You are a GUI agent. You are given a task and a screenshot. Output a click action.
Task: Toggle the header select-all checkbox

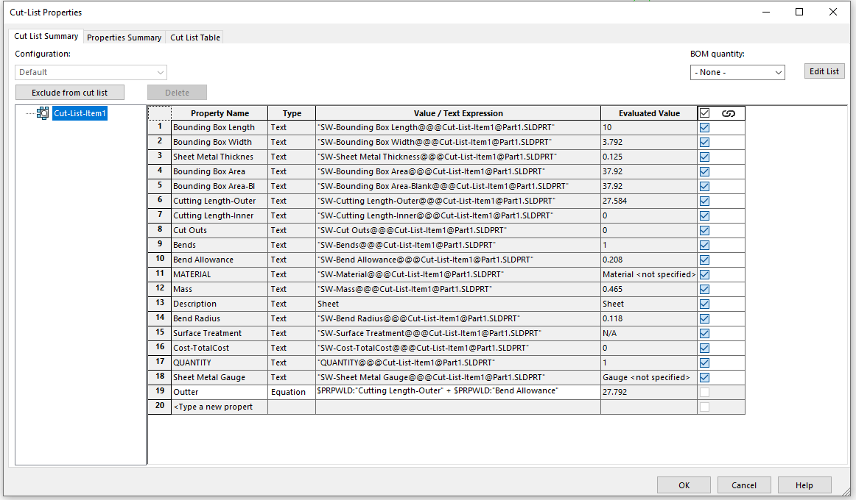[x=705, y=113]
